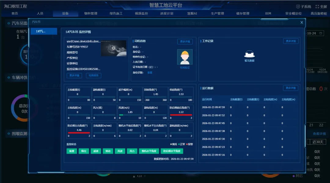
Task: Select 1#汽... crane in left list
Action: [x=44, y=31]
